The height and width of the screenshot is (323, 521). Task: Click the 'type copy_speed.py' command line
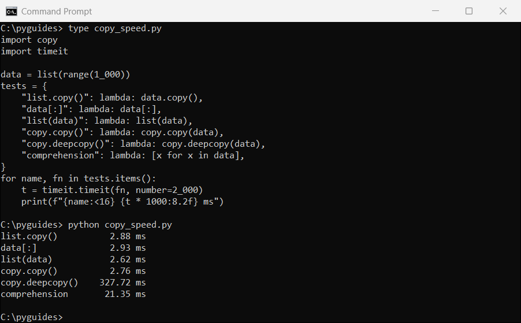pyautogui.click(x=81, y=28)
